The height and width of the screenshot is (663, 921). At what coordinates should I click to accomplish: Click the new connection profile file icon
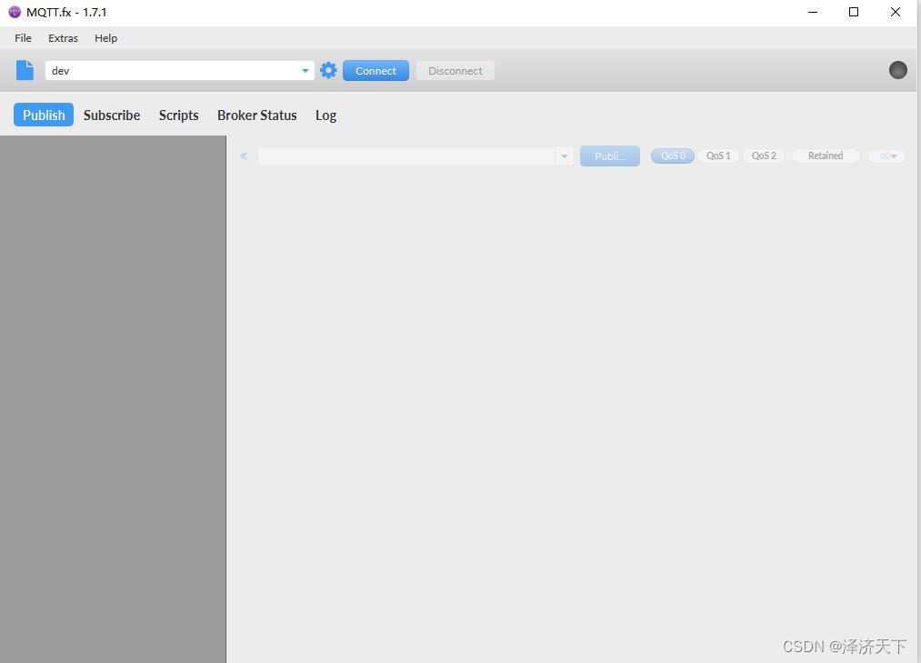tap(25, 70)
